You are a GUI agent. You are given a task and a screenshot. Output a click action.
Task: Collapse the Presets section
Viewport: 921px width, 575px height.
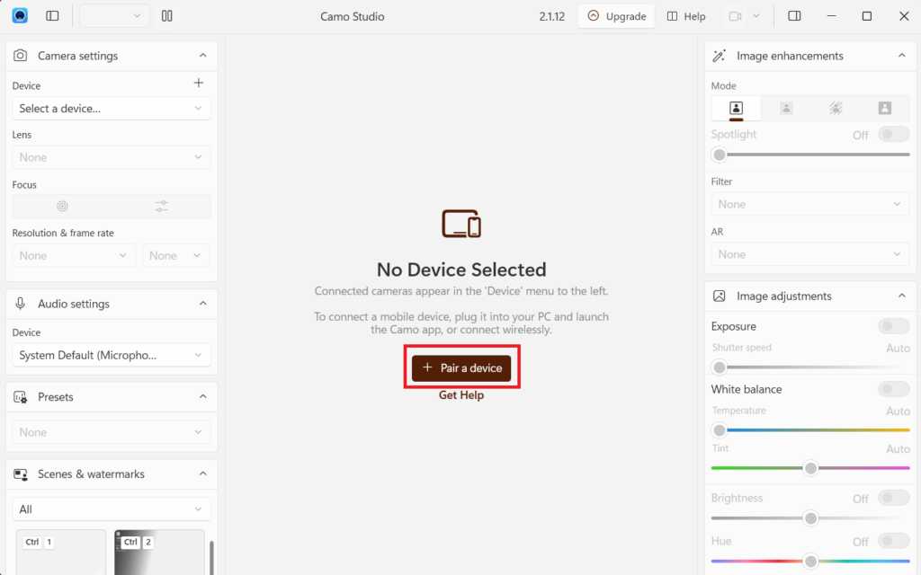click(x=202, y=396)
